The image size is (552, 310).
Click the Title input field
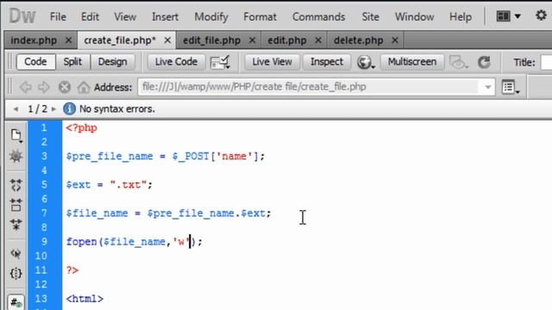pyautogui.click(x=546, y=63)
